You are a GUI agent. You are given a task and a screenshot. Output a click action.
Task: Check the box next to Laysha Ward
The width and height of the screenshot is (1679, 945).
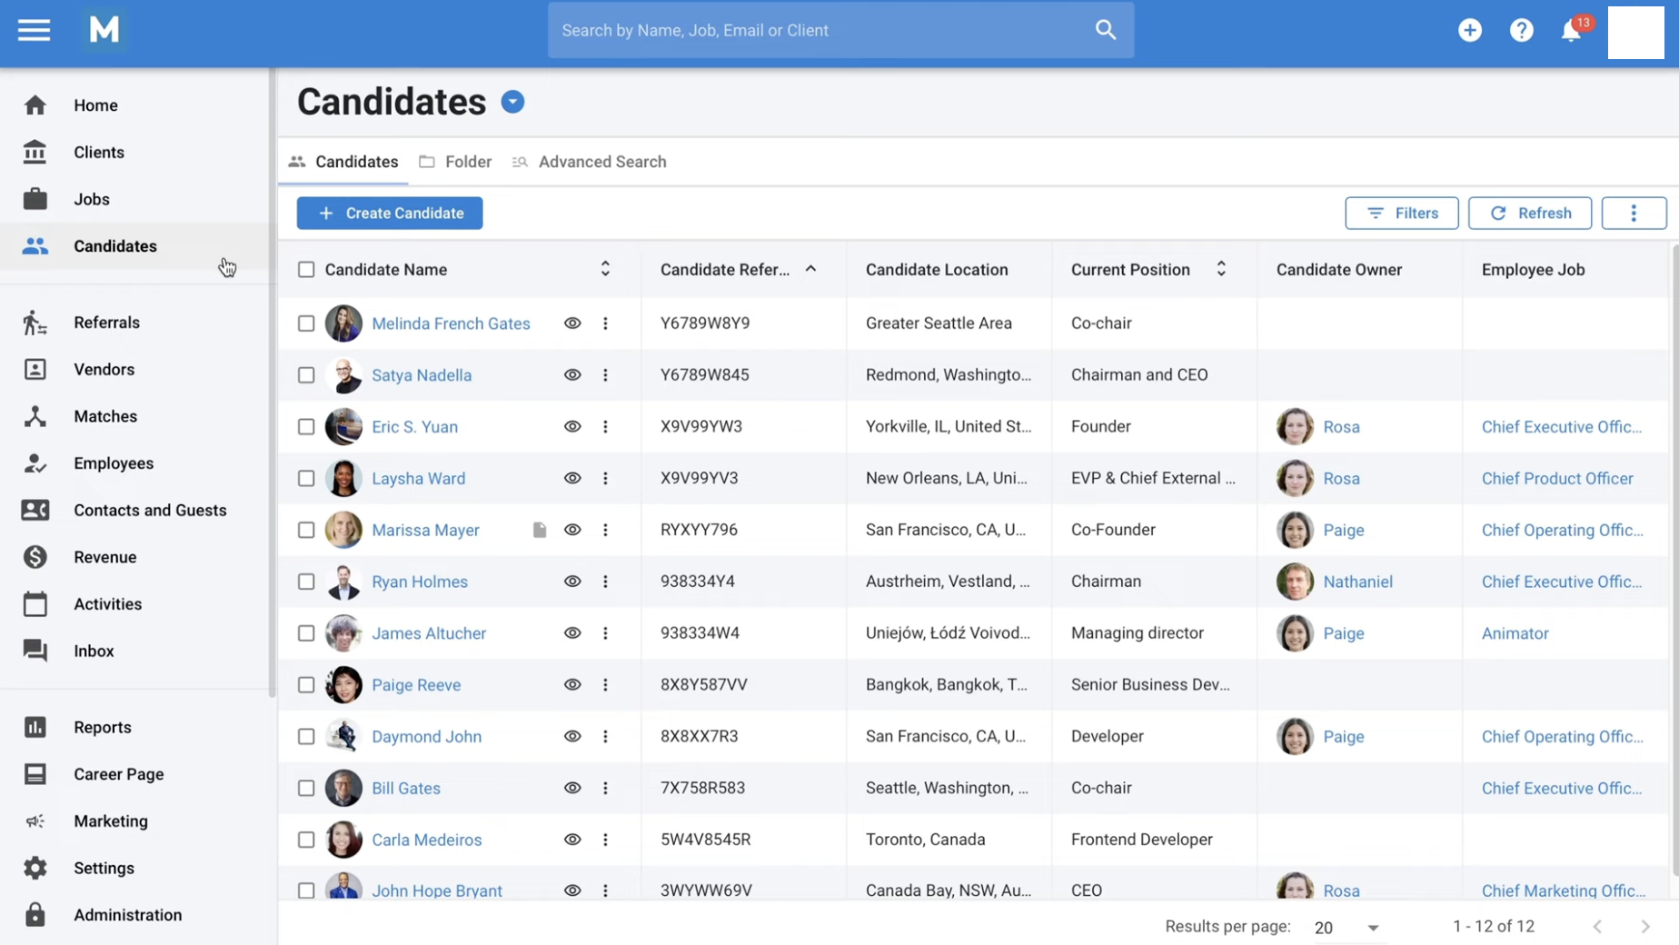(306, 479)
